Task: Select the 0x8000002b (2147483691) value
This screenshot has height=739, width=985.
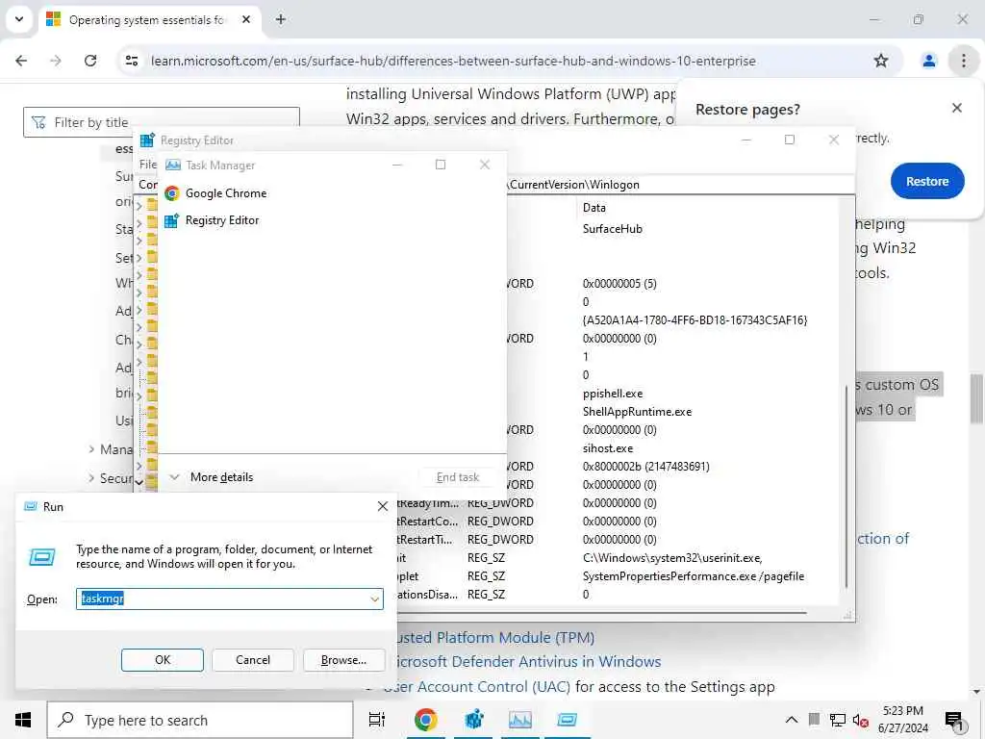Action: (x=645, y=467)
